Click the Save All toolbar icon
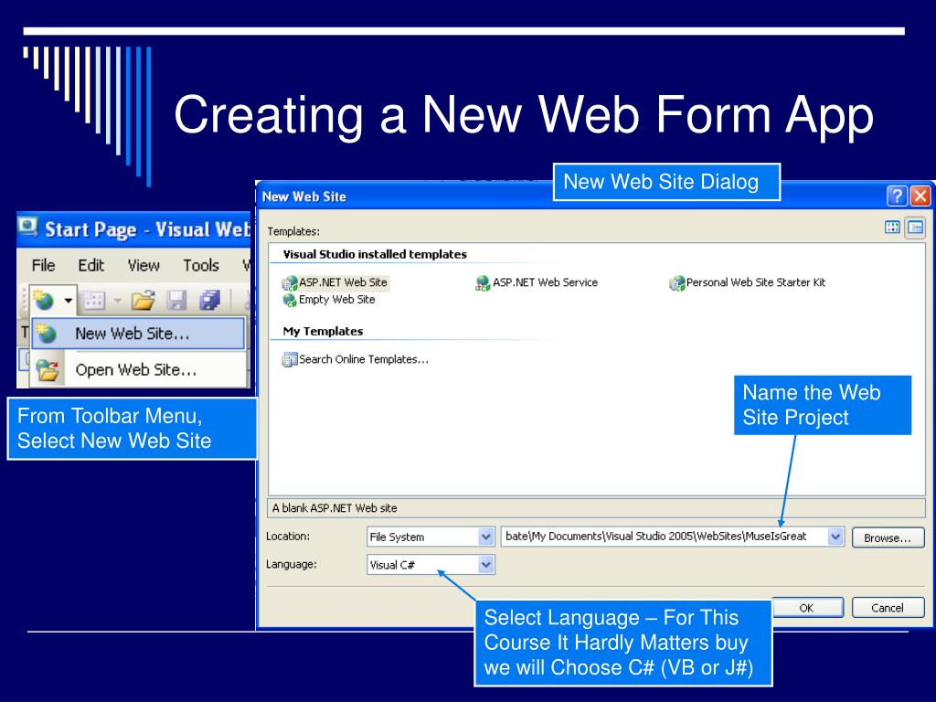936x702 pixels. pos(209,300)
